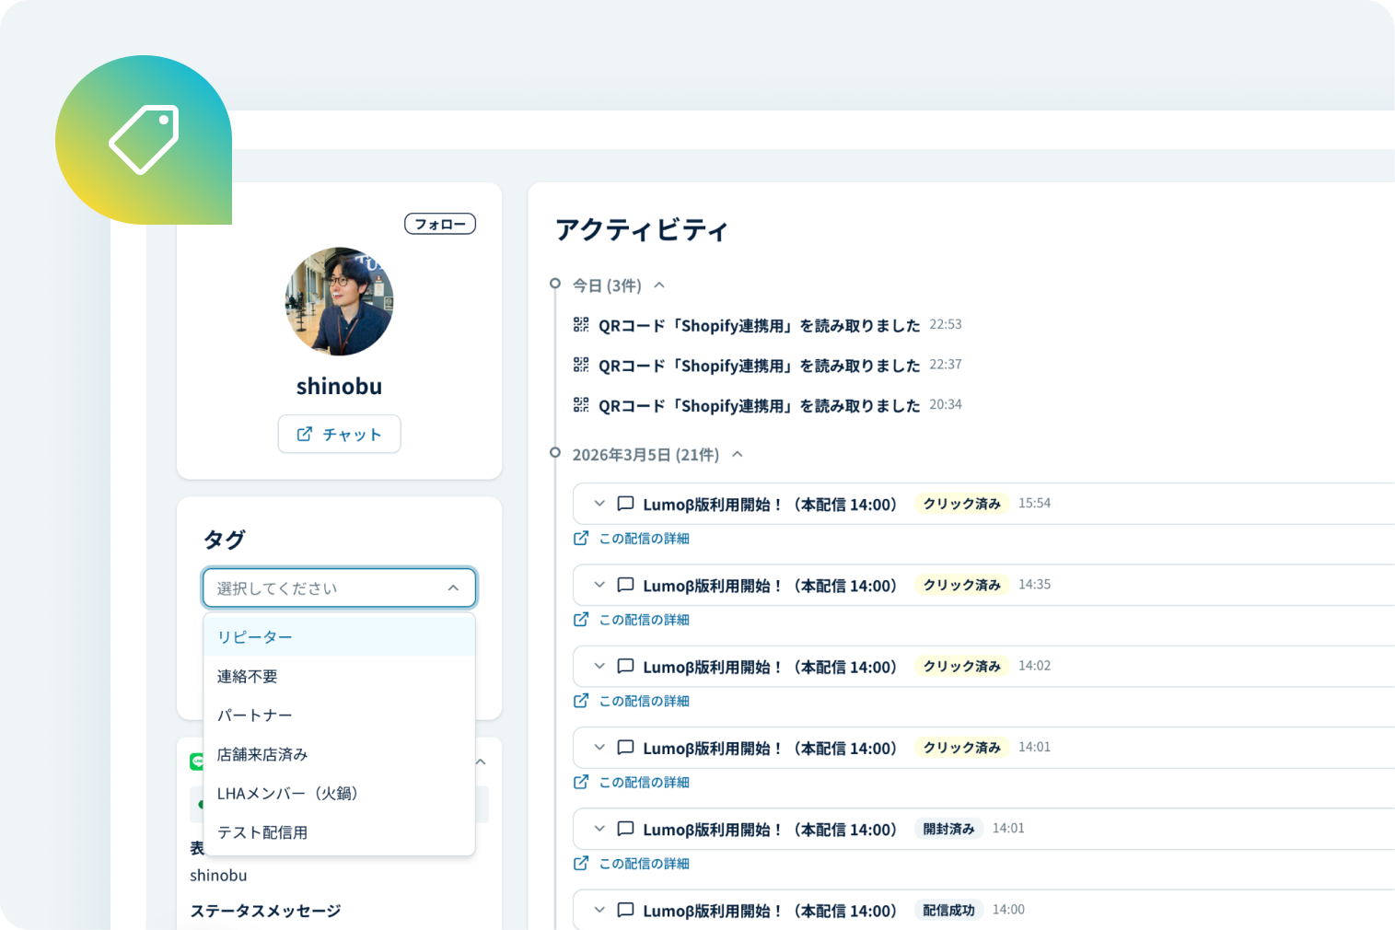
Task: Click the QR code icon on the 22:53 entry
Action: (x=581, y=324)
